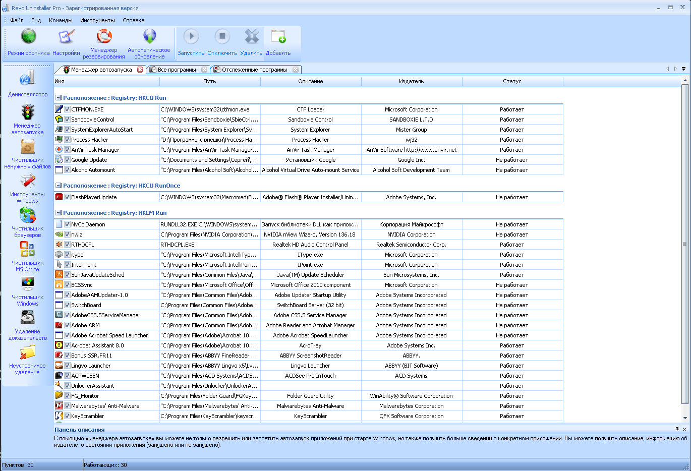
Task: Toggle the Google Update checkbox
Action: pyautogui.click(x=67, y=160)
